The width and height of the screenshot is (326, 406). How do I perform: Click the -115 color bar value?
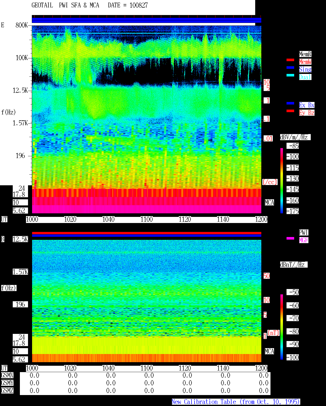[x=293, y=168]
